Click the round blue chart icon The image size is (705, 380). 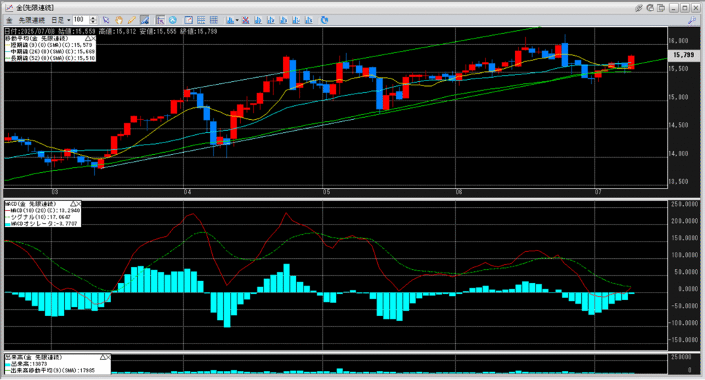[x=173, y=20]
